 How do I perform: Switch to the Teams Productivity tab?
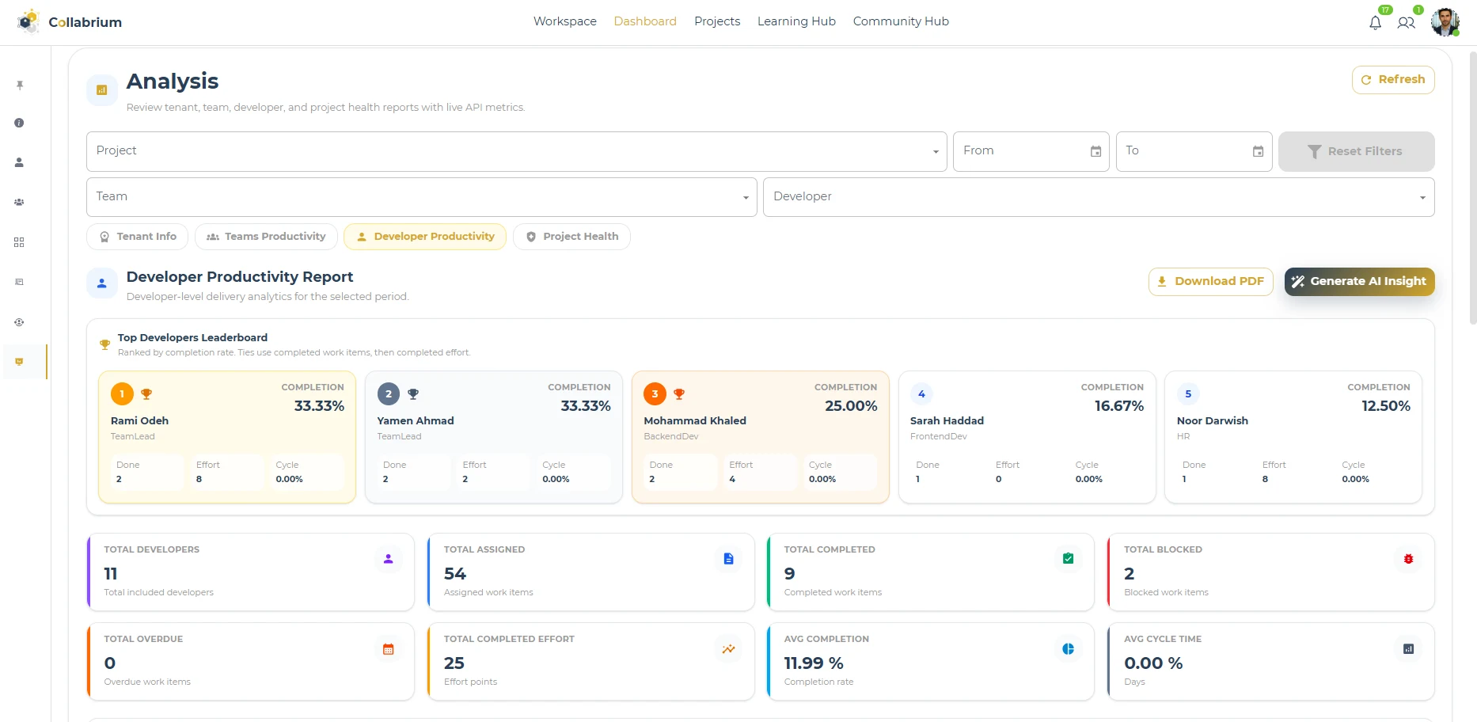(x=266, y=237)
